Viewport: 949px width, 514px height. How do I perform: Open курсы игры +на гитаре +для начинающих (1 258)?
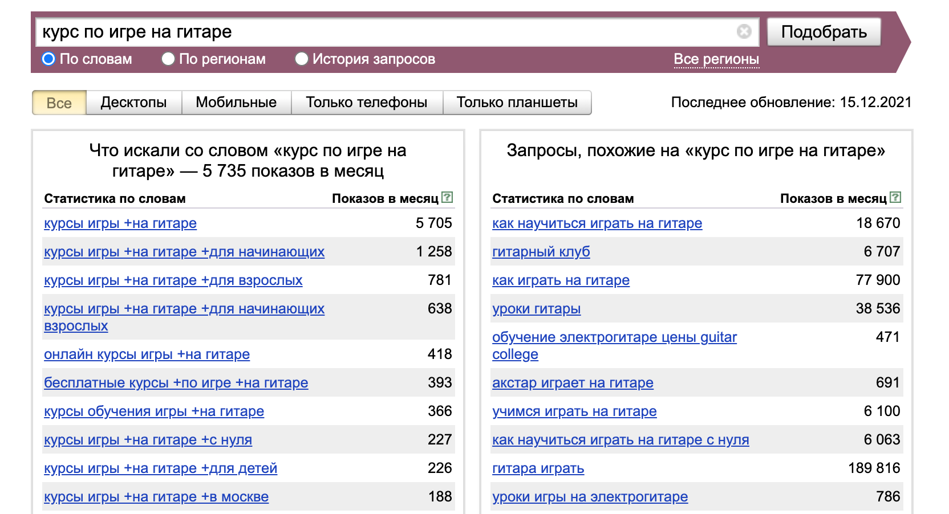(184, 252)
